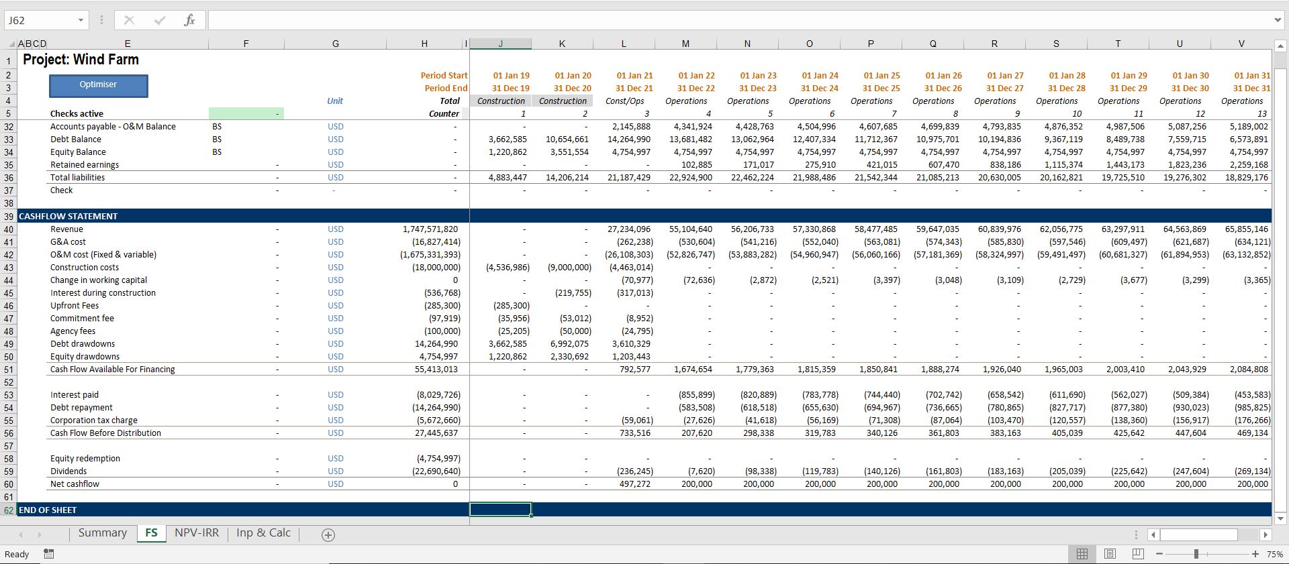This screenshot has height=564, width=1289.
Task: Click Cash Flow Available For Financing label
Action: [x=112, y=369]
